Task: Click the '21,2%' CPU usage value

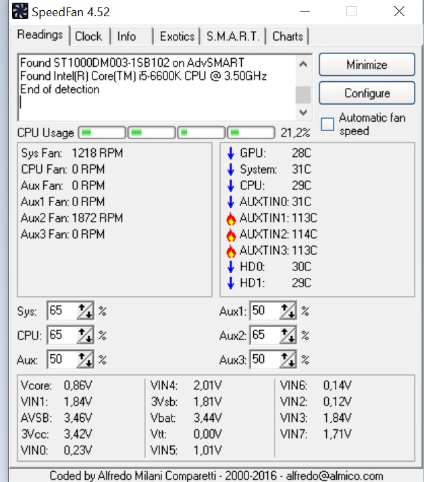Action: [295, 132]
